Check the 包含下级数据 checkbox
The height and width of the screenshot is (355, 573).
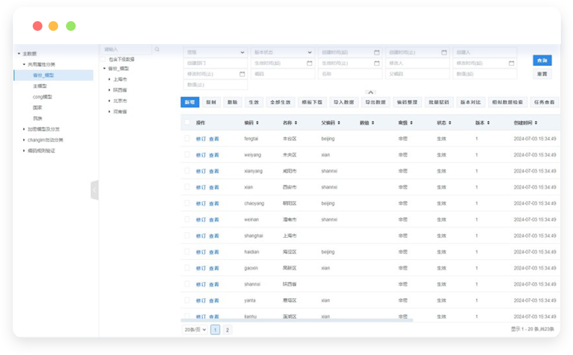point(103,59)
